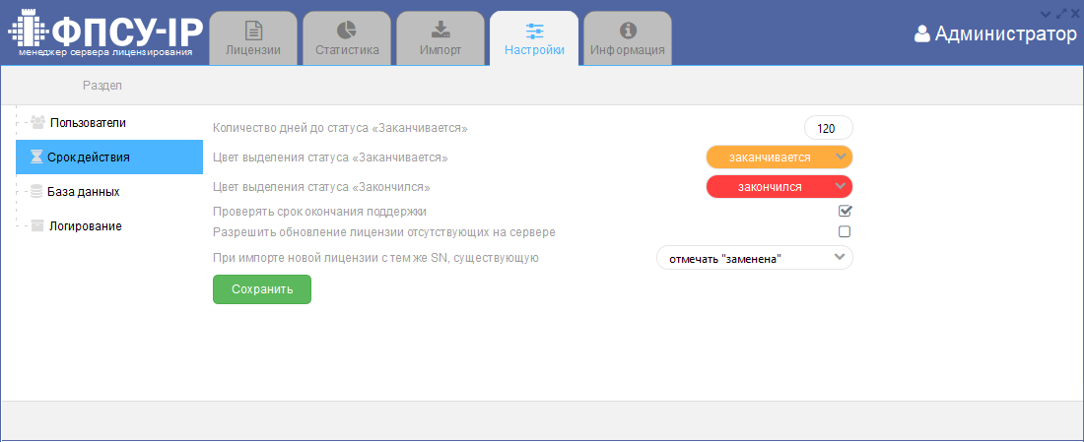Click the Администратор user name
The image size is (1084, 442).
[1005, 34]
